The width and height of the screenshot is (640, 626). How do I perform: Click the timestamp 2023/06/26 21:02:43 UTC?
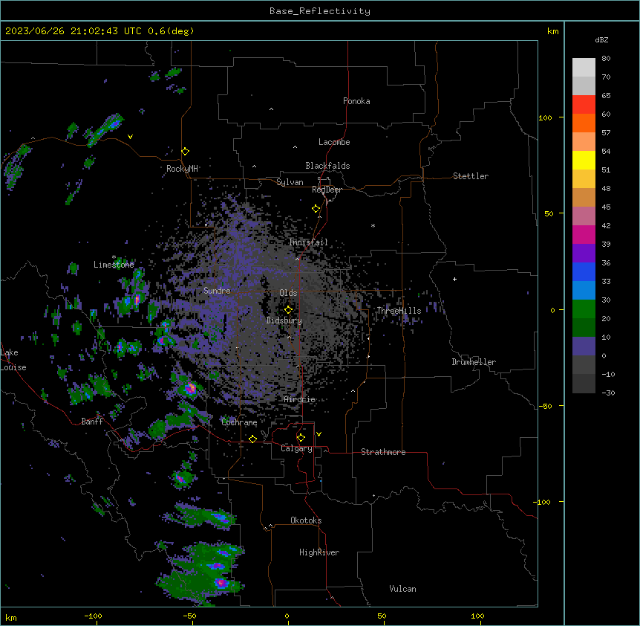[74, 31]
